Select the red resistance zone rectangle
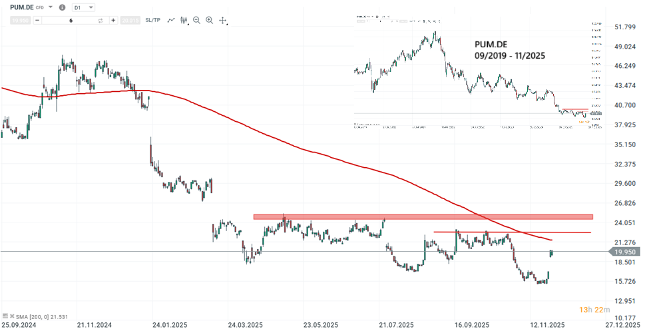Viewport: 647px width, 331px height. pos(422,216)
